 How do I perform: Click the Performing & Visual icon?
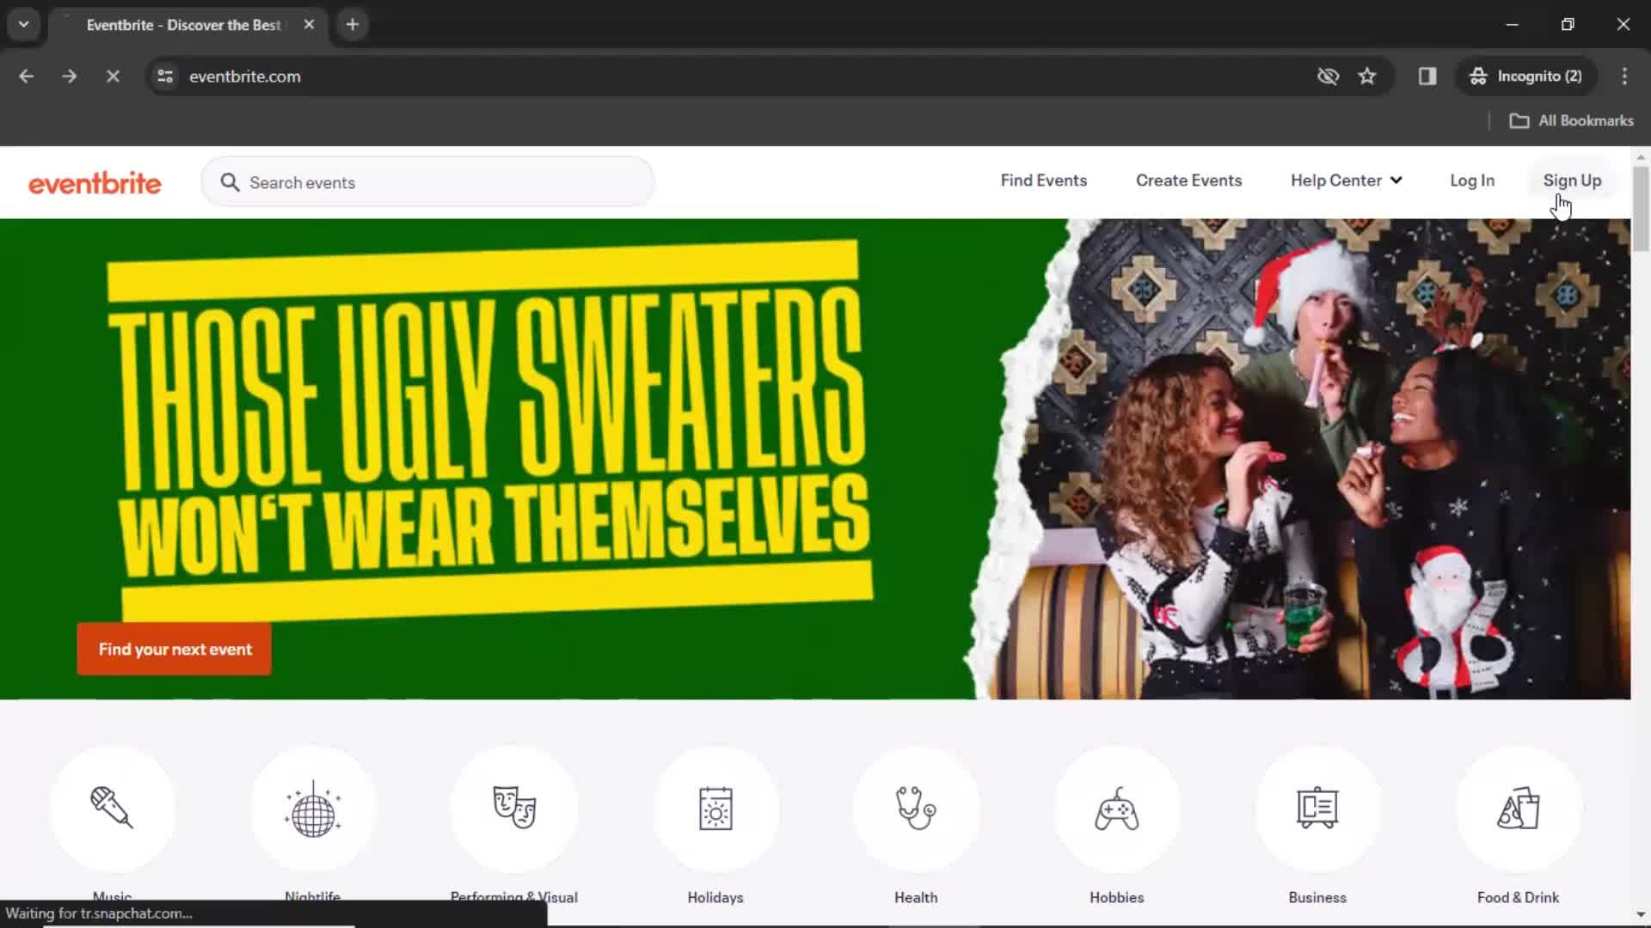[513, 808]
